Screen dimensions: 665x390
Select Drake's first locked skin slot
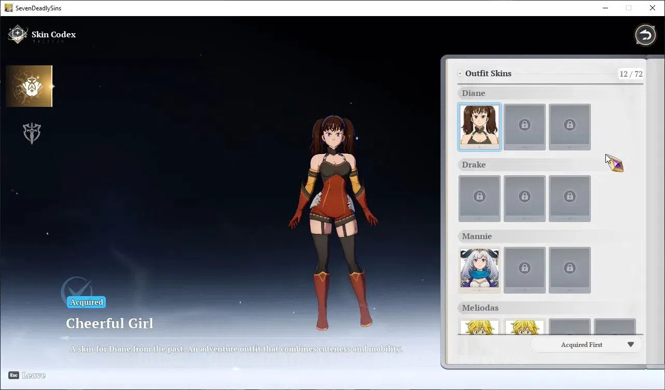479,199
